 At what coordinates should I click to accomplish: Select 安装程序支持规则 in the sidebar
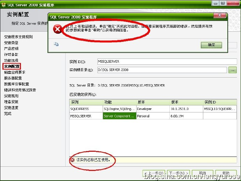pyautogui.click(x=18, y=37)
